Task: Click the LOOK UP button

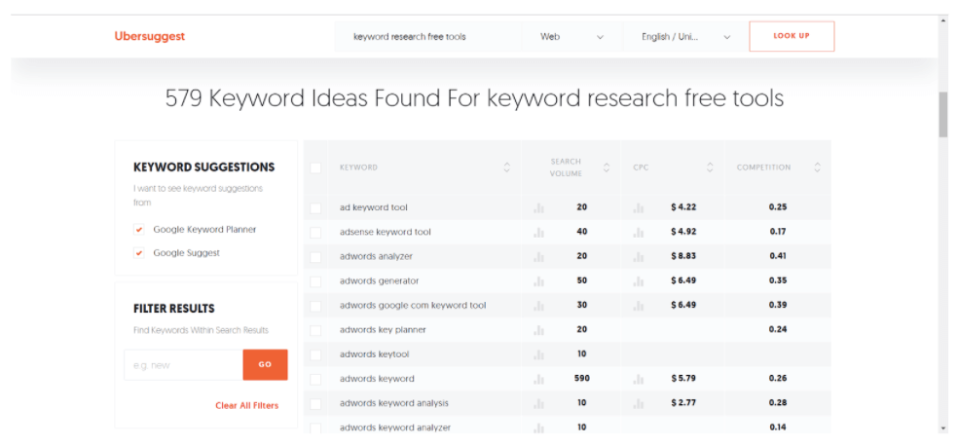Action: (792, 36)
